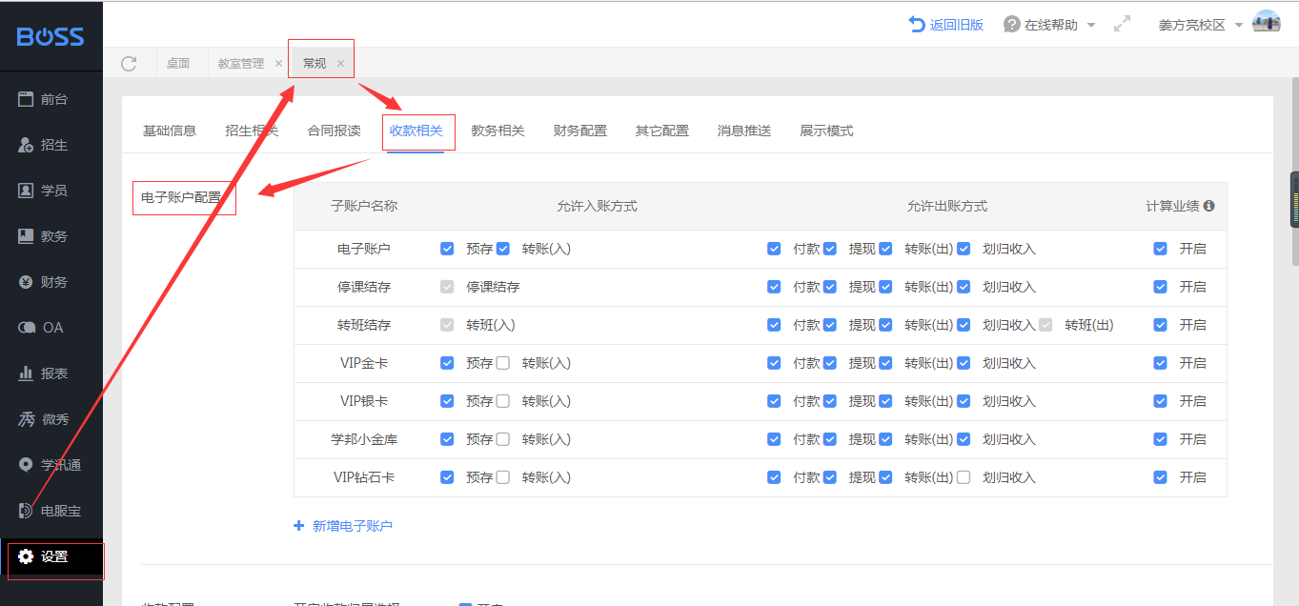Click the 计算业绩 info icon
The width and height of the screenshot is (1299, 606).
1208,206
